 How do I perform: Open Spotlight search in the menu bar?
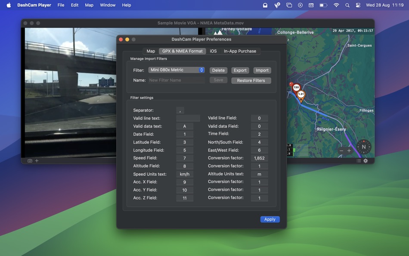tap(347, 5)
